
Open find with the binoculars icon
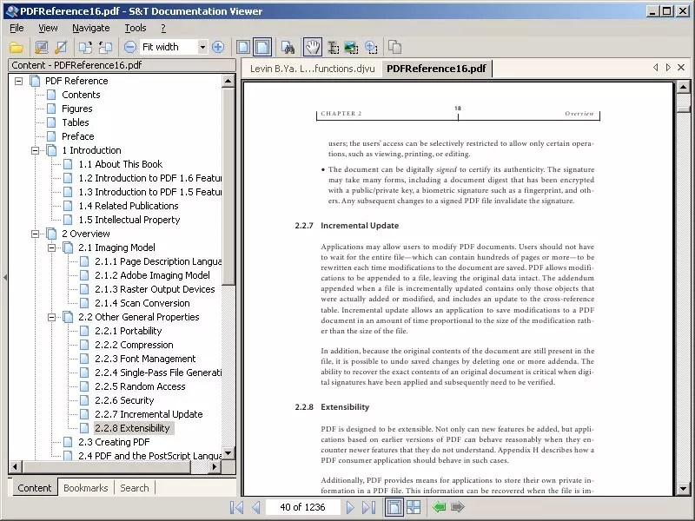[x=288, y=47]
